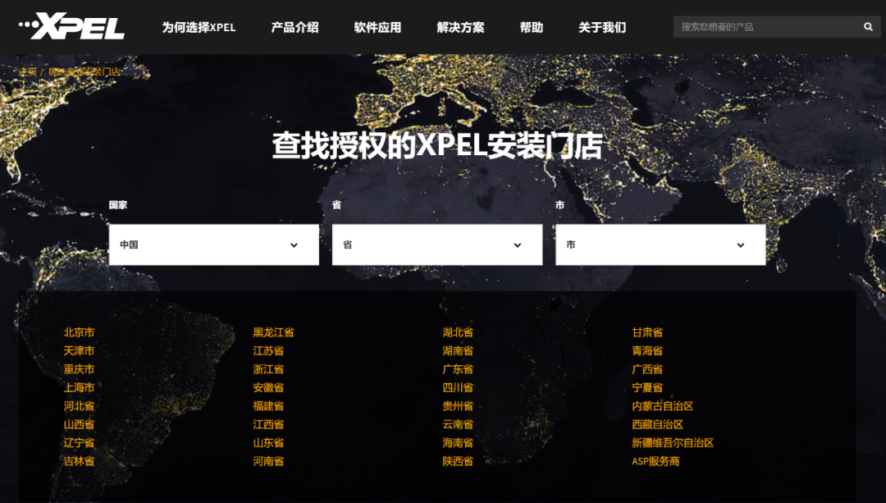This screenshot has width=886, height=503.
Task: Expand the 省 province dropdown
Action: pos(437,245)
